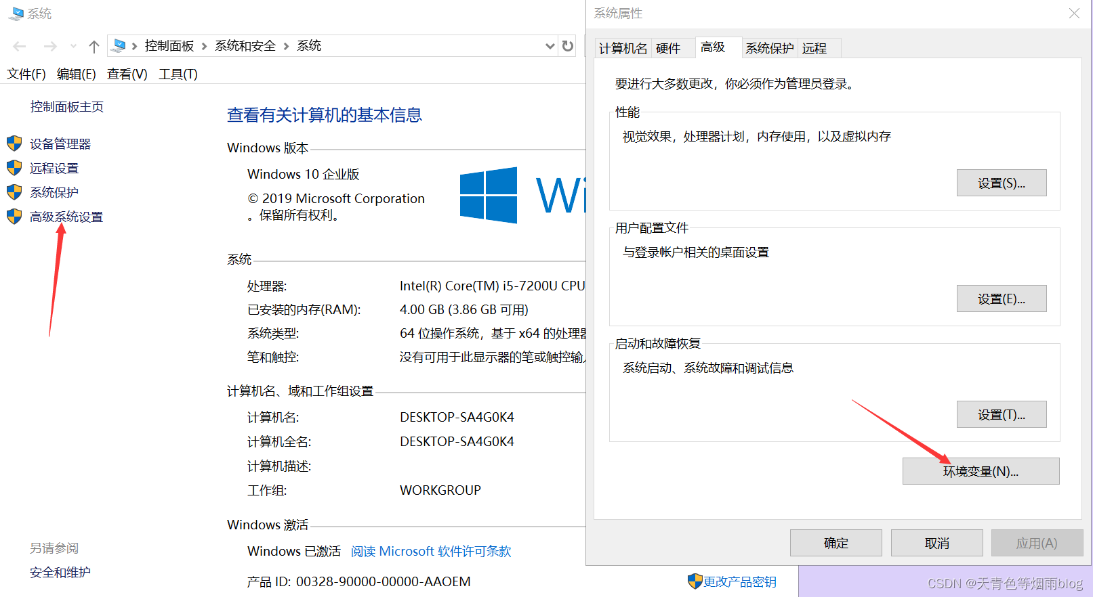This screenshot has width=1093, height=597.
Task: Click the shield icon beside 远程设置
Action: (14, 167)
